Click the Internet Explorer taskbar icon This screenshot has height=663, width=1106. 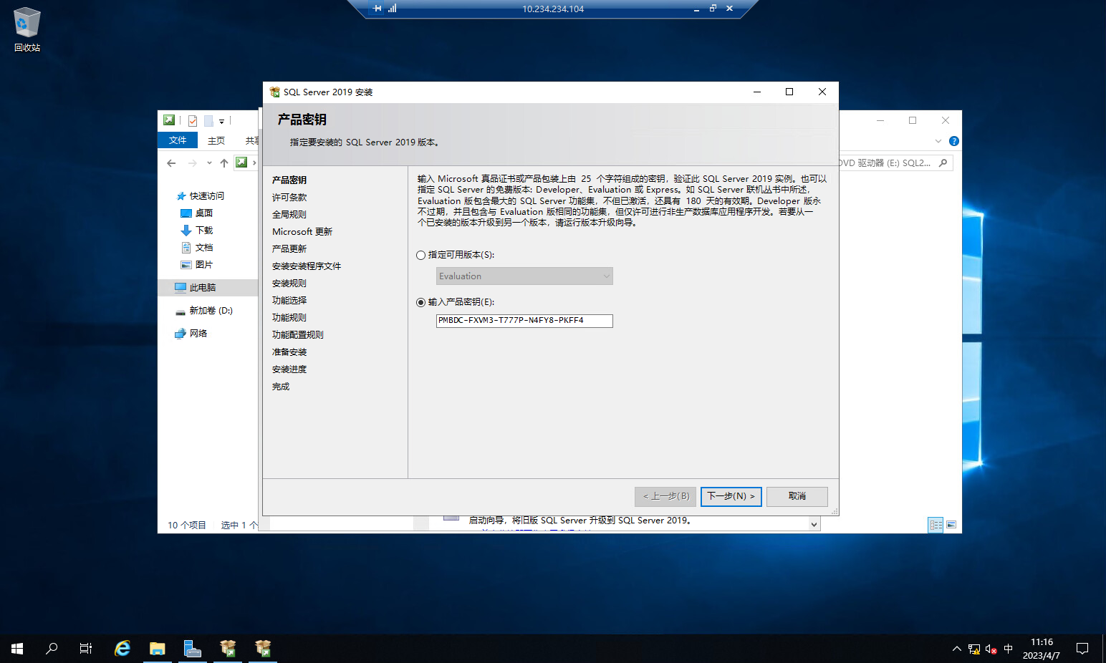point(122,648)
